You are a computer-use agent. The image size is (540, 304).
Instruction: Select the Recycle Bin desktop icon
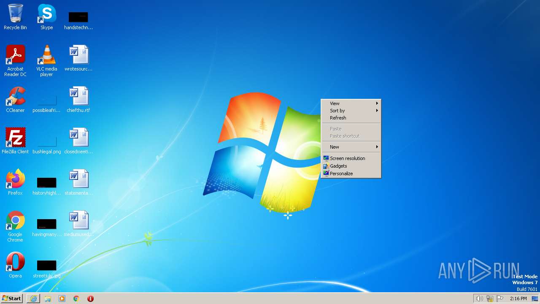[15, 17]
